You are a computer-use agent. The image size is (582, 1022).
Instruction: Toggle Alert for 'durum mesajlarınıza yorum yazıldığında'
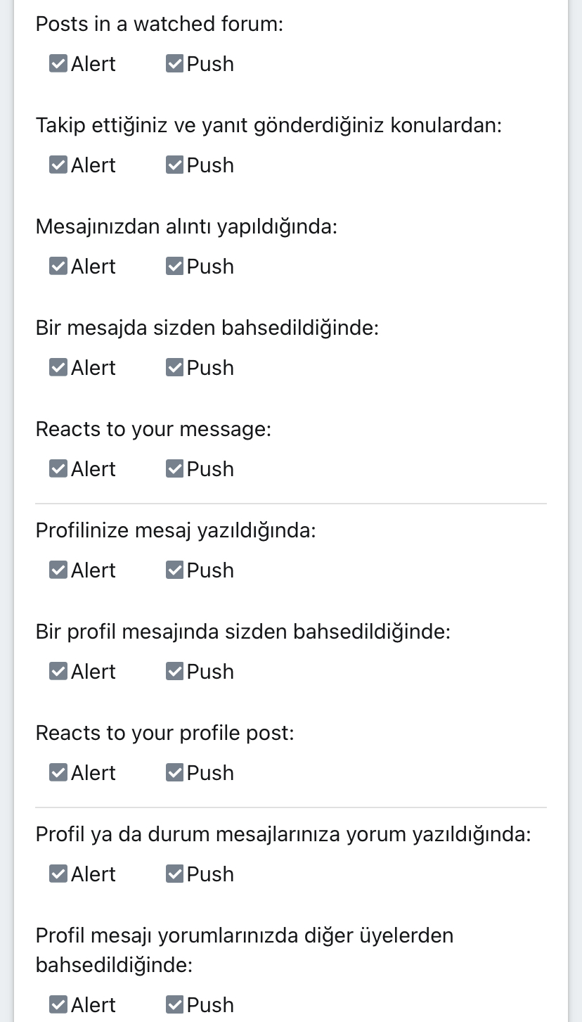click(58, 874)
